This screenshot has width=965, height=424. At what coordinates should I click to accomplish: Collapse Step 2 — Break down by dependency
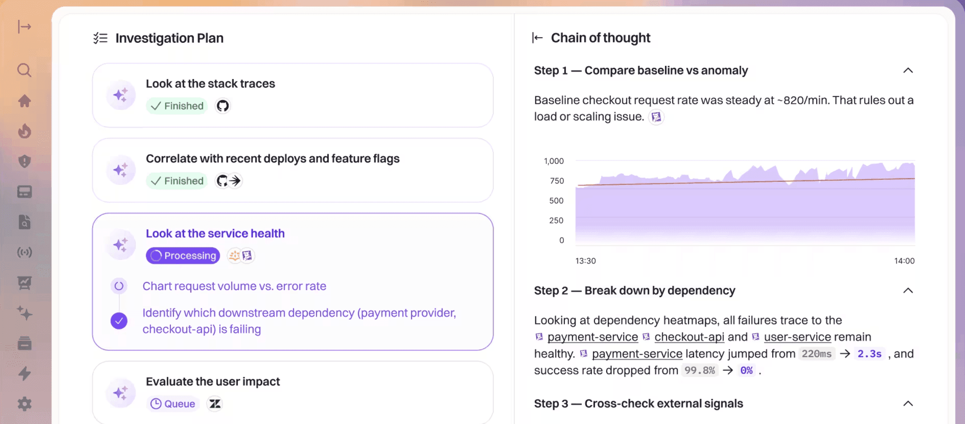(907, 290)
